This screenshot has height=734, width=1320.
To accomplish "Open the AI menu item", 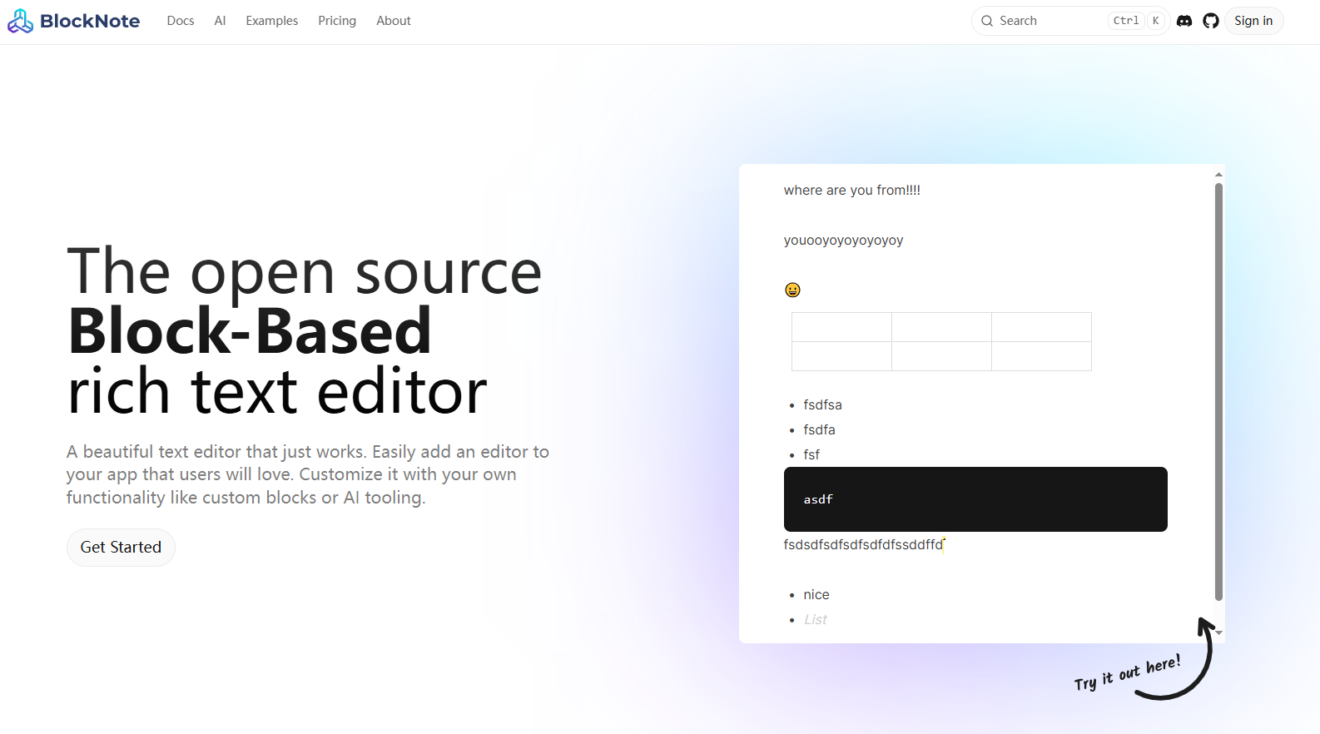I will pyautogui.click(x=220, y=21).
